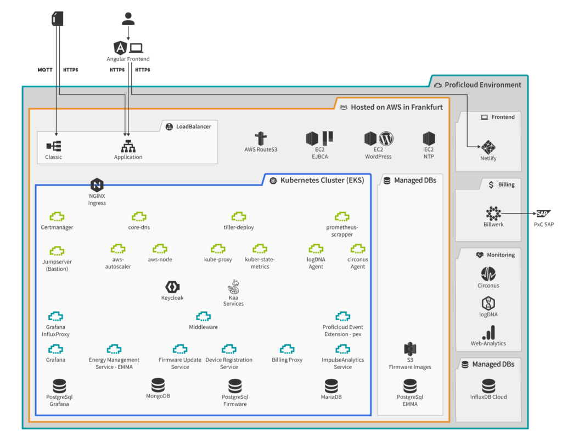
Task: Click the Proficloud Environment title
Action: (x=483, y=85)
